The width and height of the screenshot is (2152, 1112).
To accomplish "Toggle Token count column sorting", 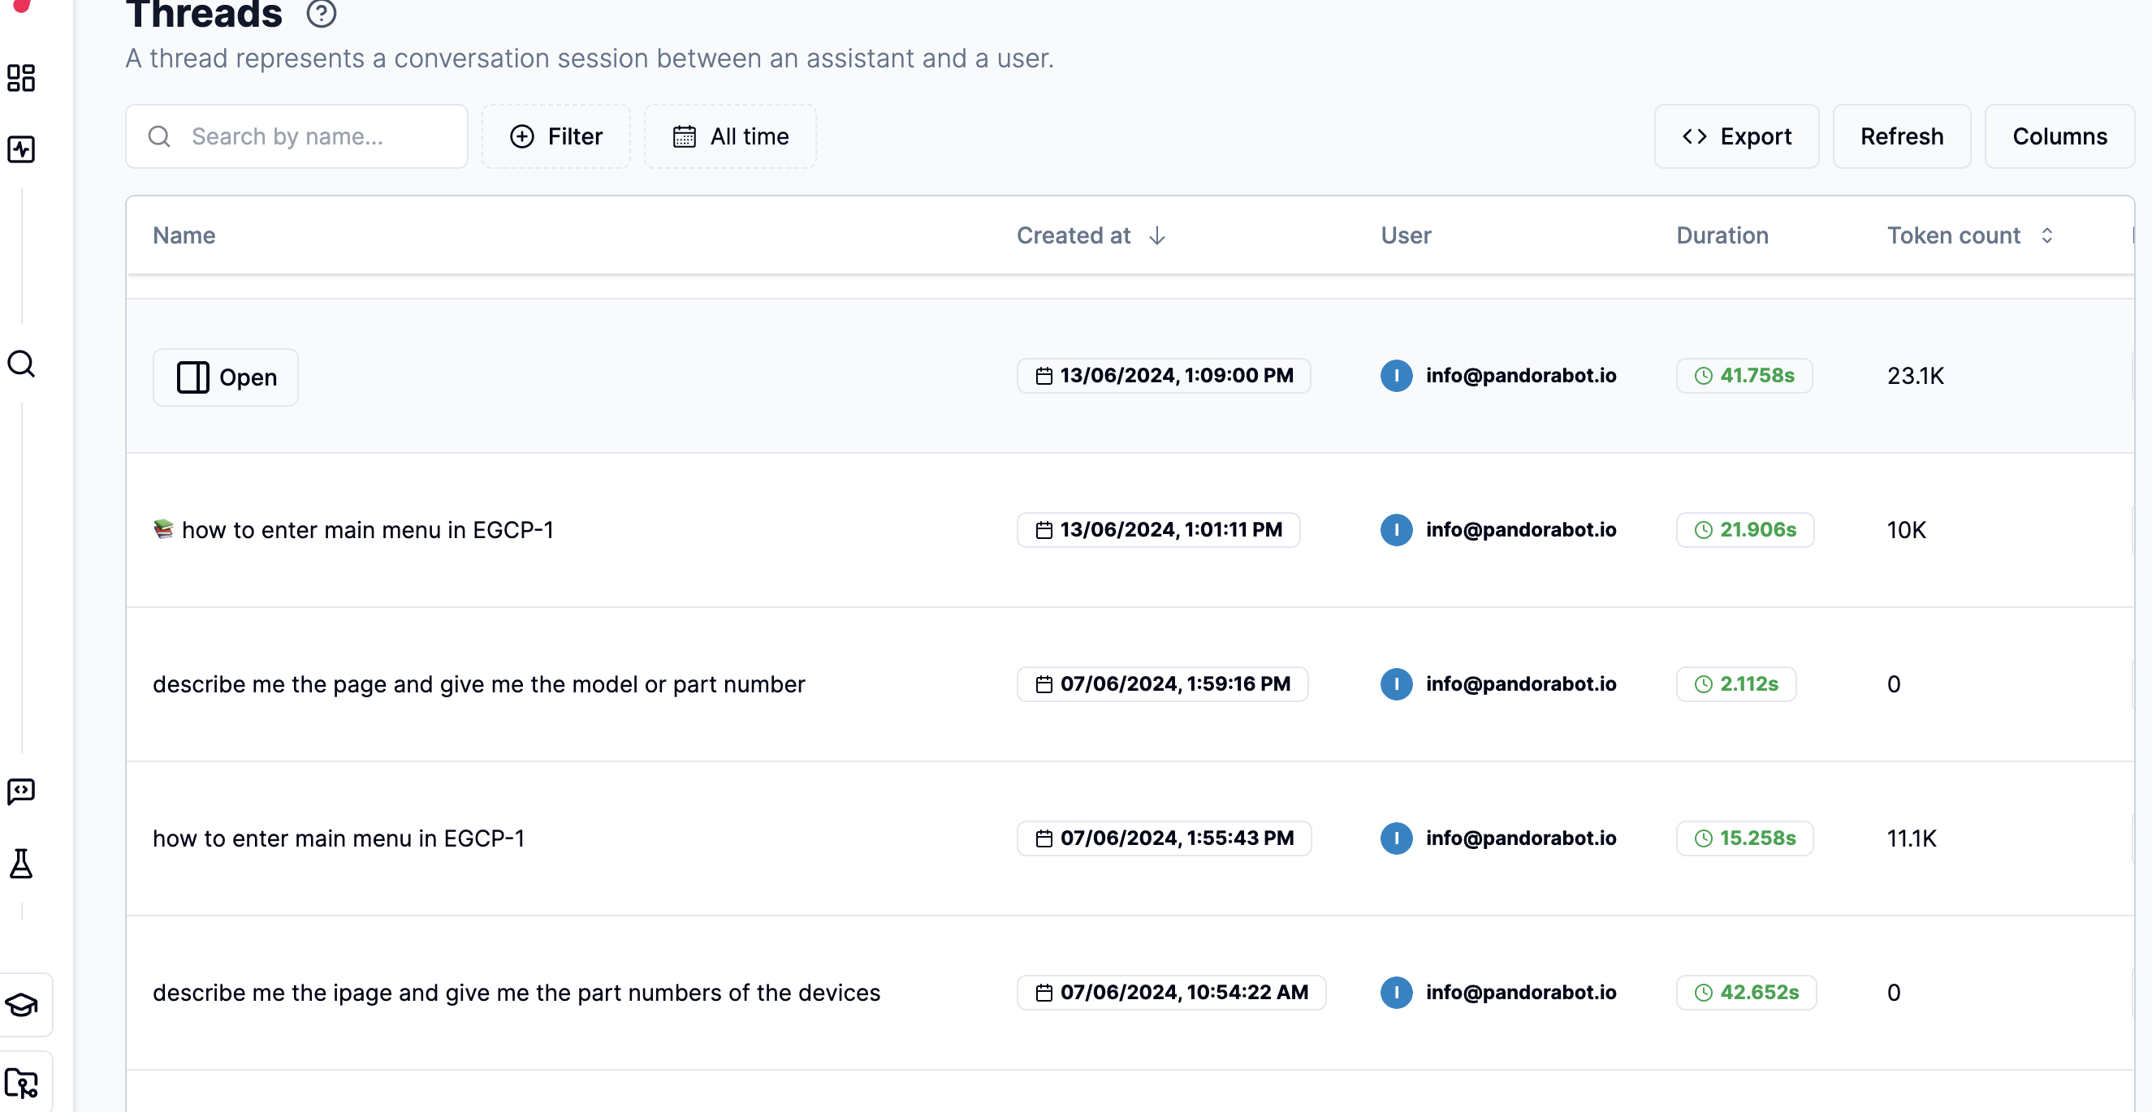I will [x=2046, y=236].
